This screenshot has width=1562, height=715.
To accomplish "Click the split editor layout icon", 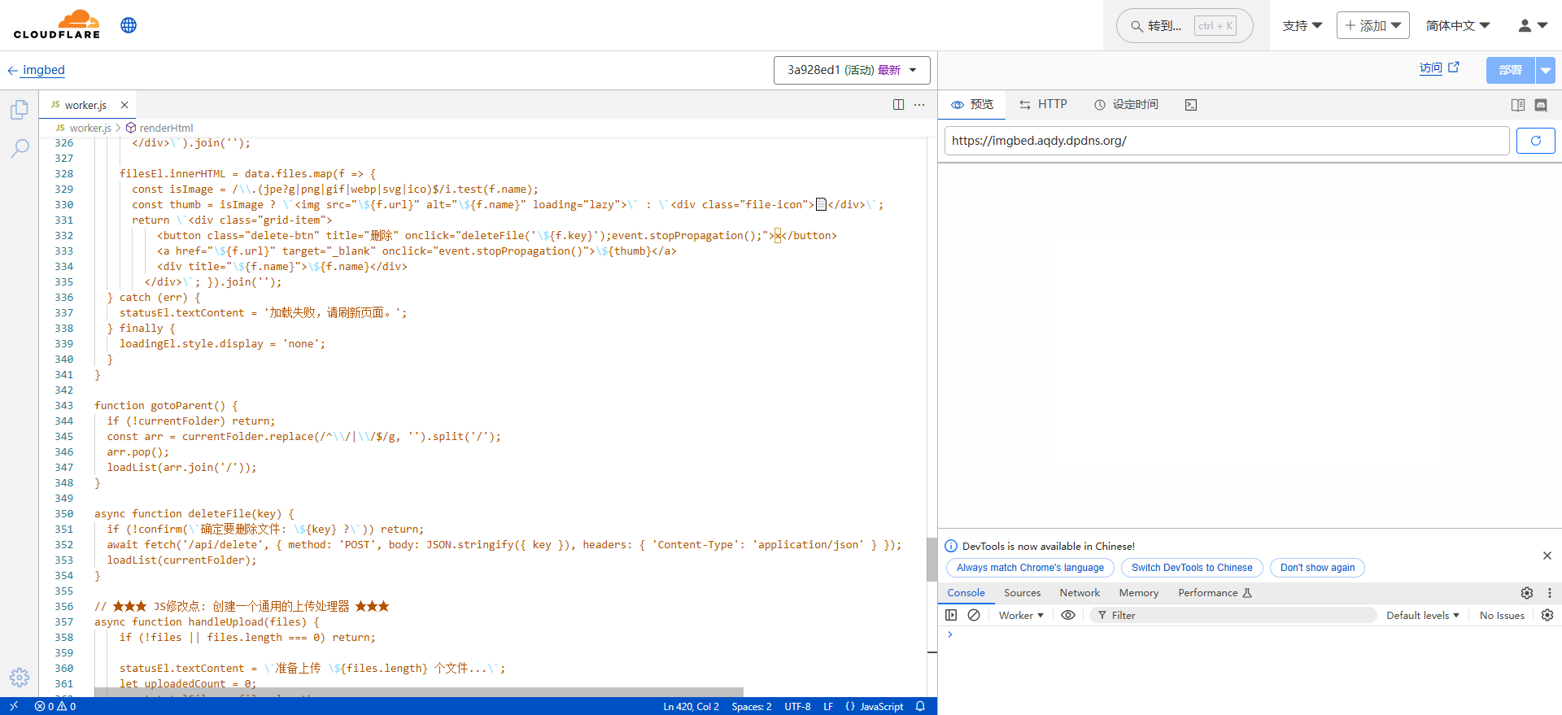I will pos(898,105).
